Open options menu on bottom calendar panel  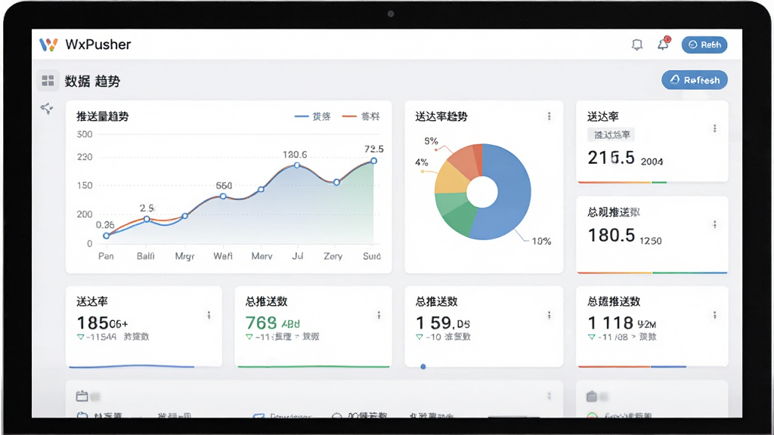(549, 396)
